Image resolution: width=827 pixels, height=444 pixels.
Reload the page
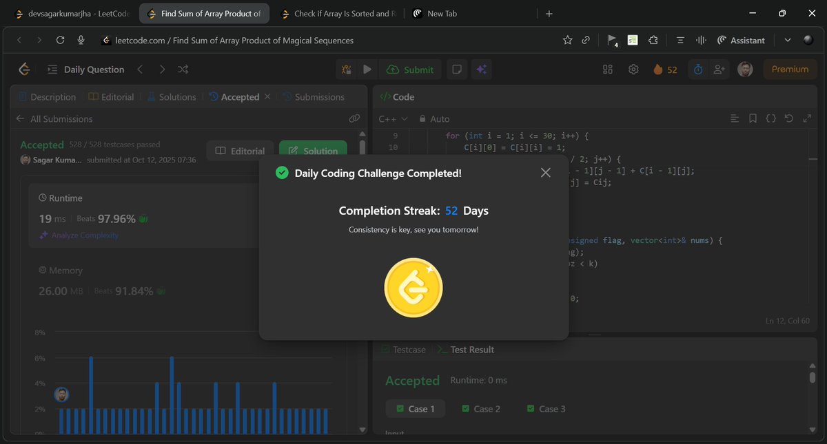60,41
